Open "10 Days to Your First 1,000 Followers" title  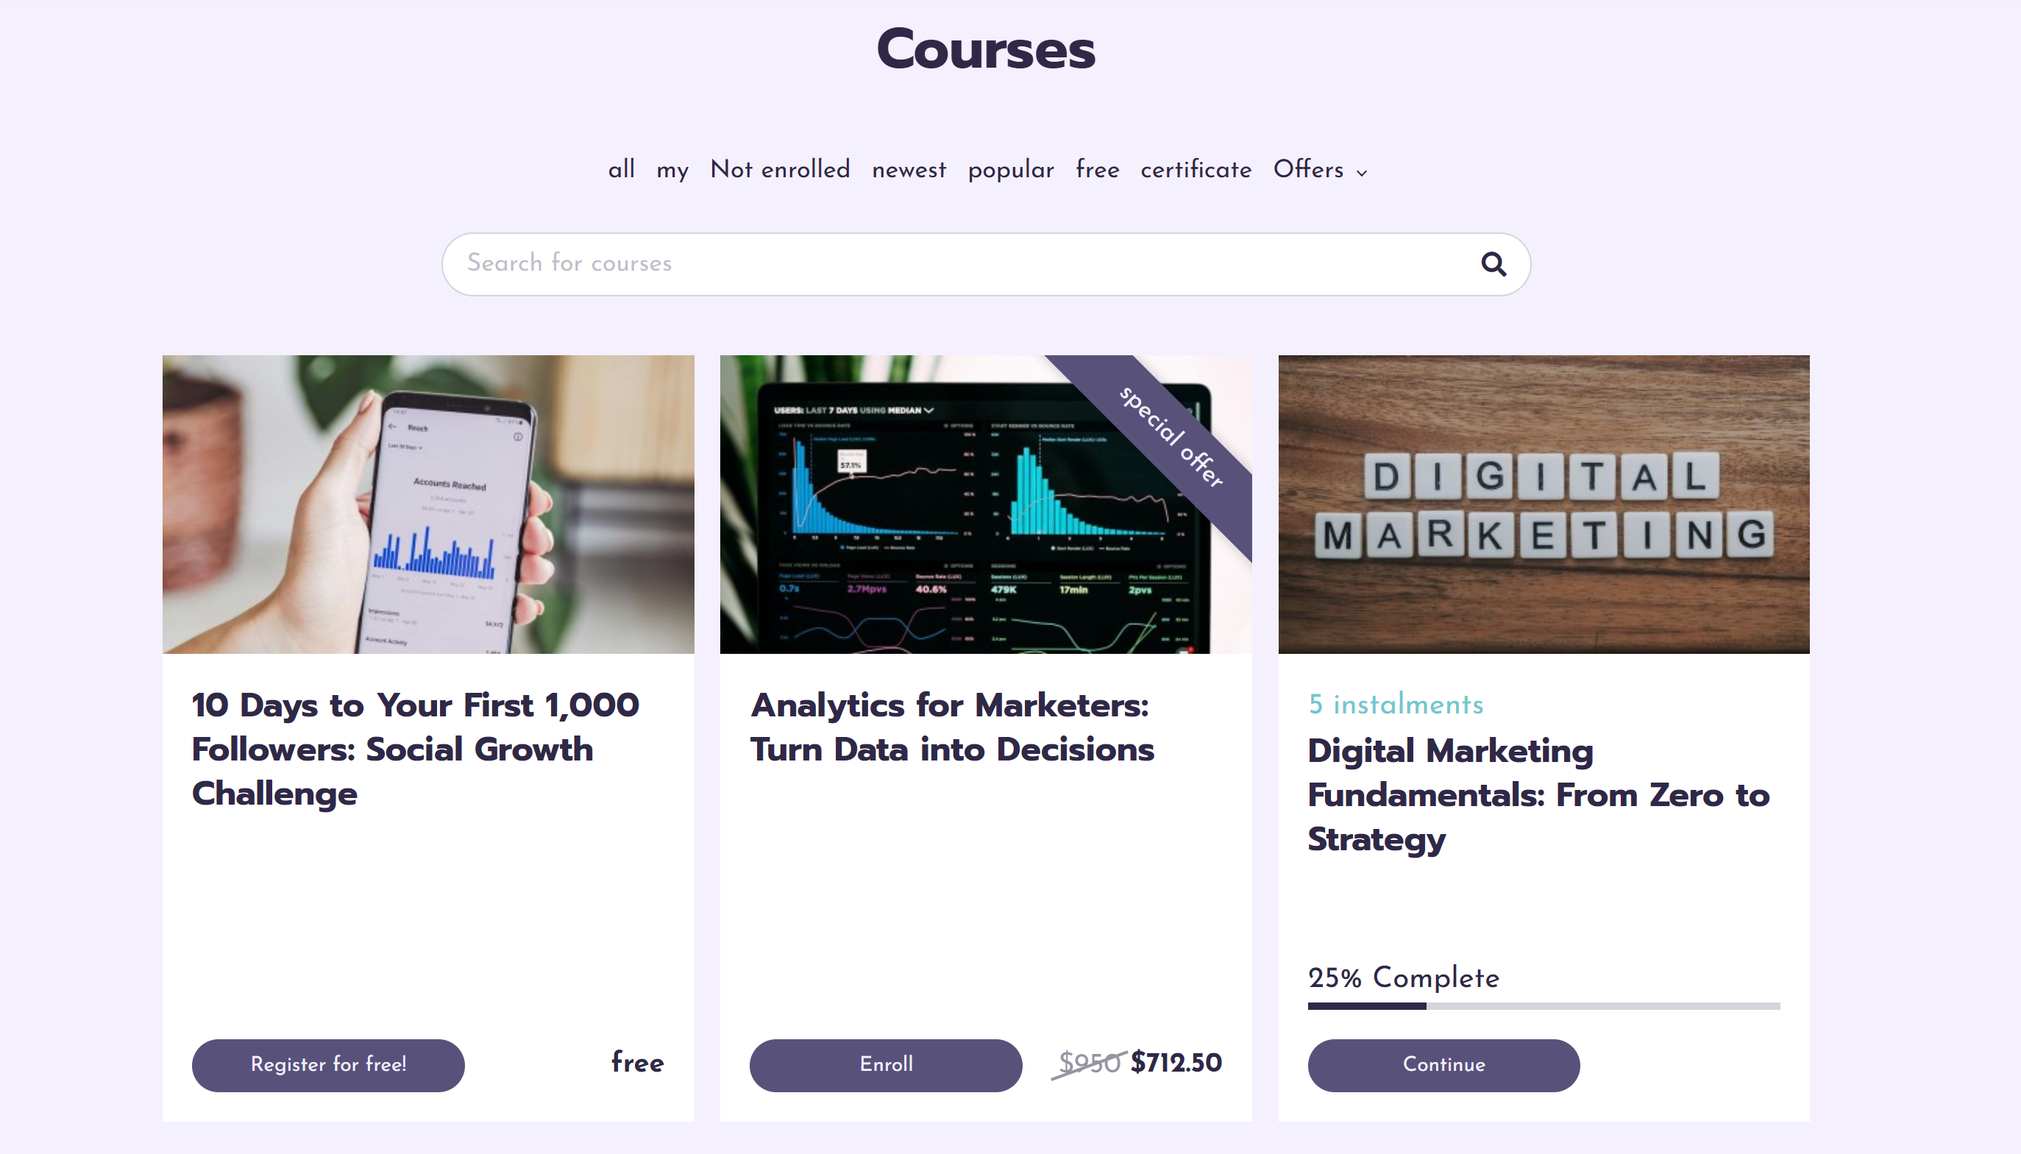pyautogui.click(x=415, y=749)
